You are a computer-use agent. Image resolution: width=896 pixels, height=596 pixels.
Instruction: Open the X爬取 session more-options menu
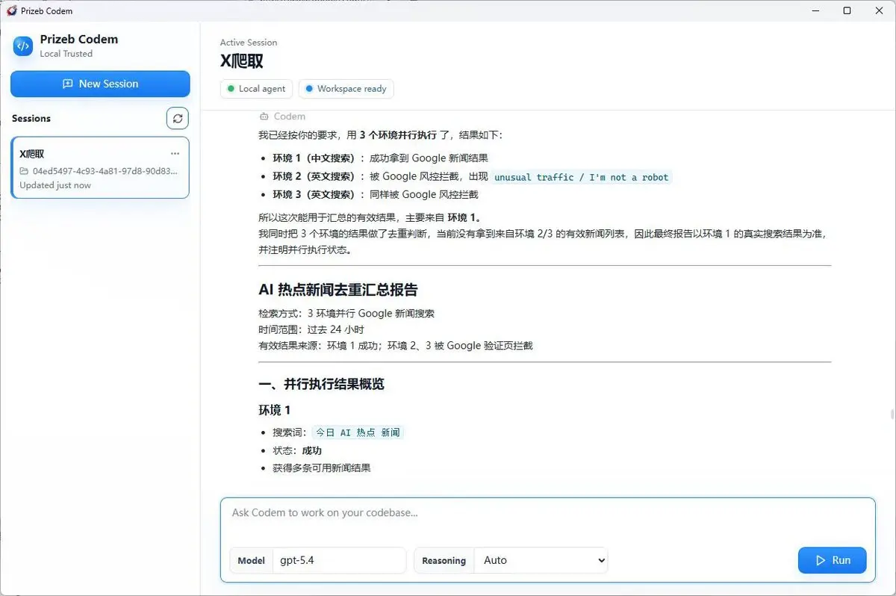click(175, 153)
